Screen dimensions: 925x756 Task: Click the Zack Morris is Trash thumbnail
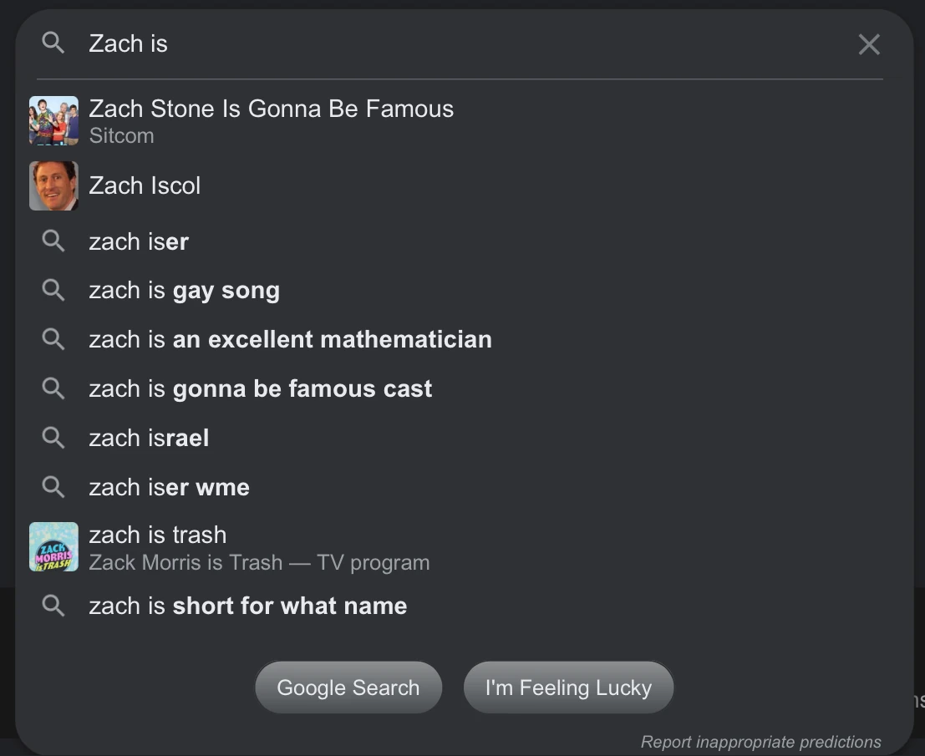[x=53, y=546]
